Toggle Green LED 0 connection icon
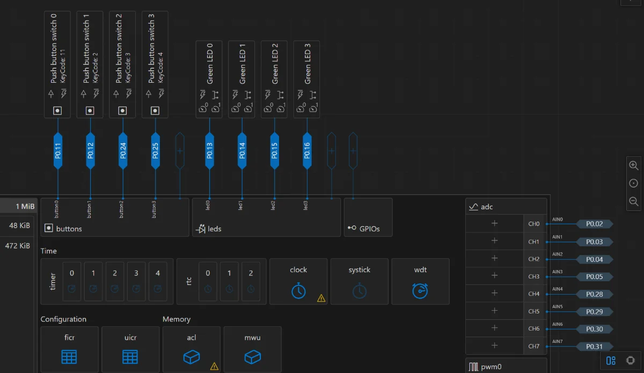 click(216, 95)
